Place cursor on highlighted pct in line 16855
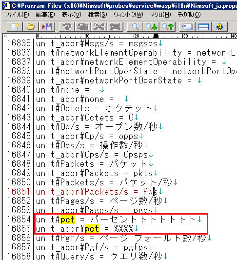The height and width of the screenshot is (260, 237). pyautogui.click(x=92, y=229)
